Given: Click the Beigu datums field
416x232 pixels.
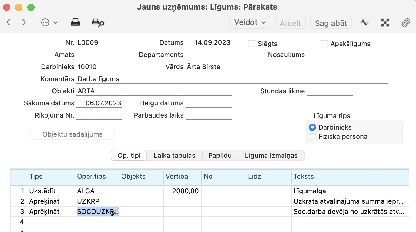Looking at the screenshot, I should tap(208, 103).
